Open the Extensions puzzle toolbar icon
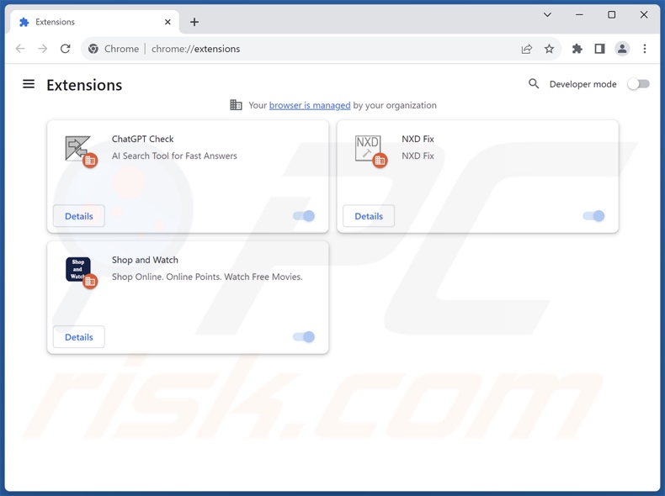This screenshot has width=665, height=496. pyautogui.click(x=577, y=49)
